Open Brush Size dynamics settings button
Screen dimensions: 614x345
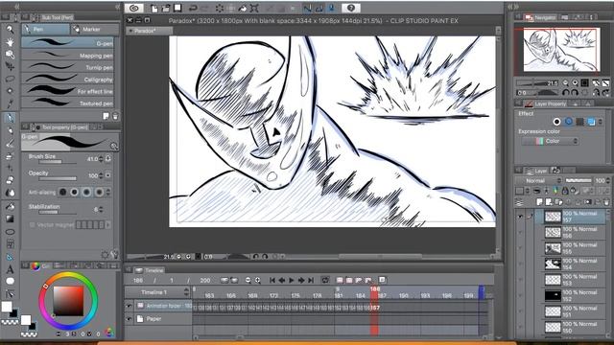(108, 159)
